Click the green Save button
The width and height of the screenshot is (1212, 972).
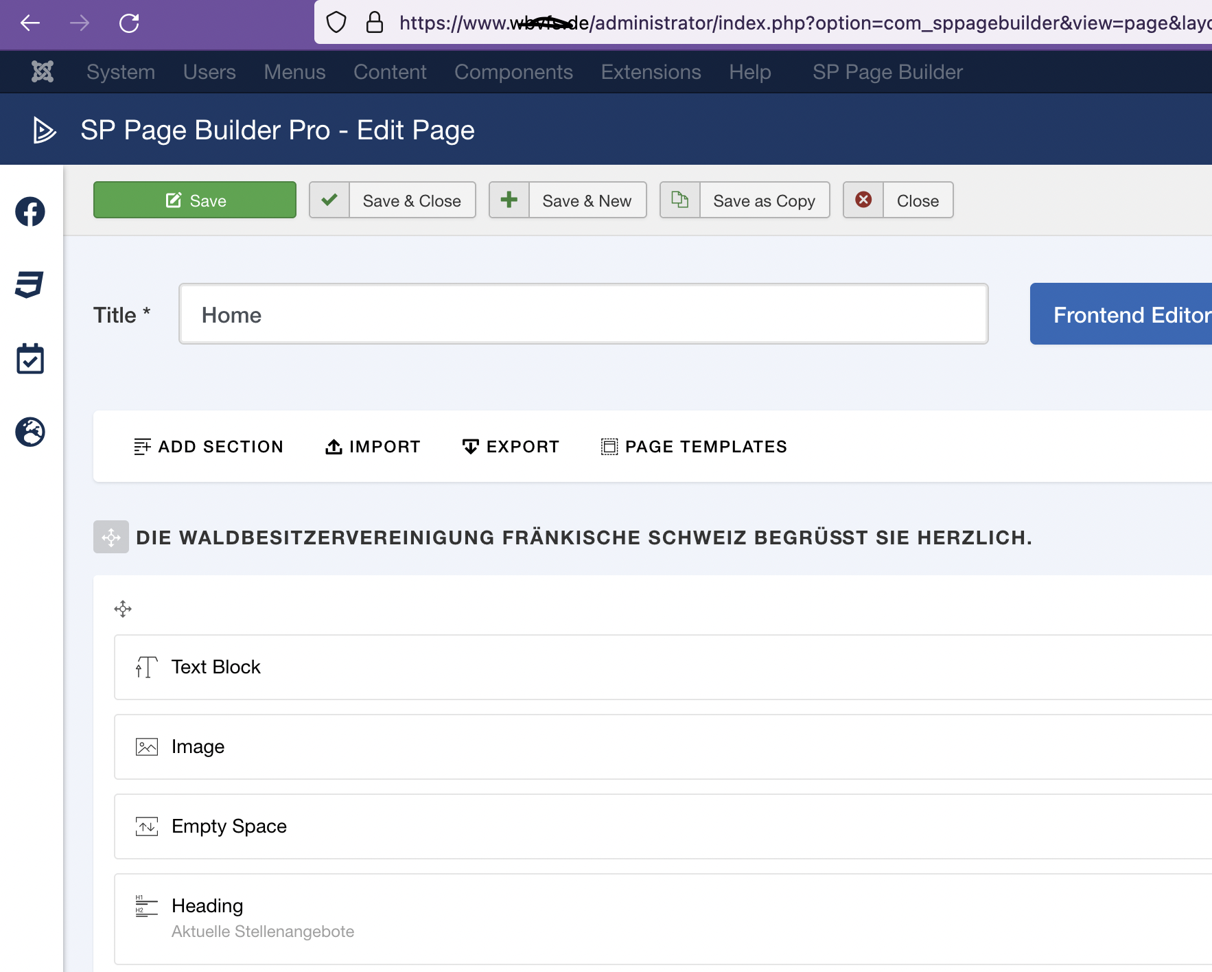pyautogui.click(x=195, y=200)
